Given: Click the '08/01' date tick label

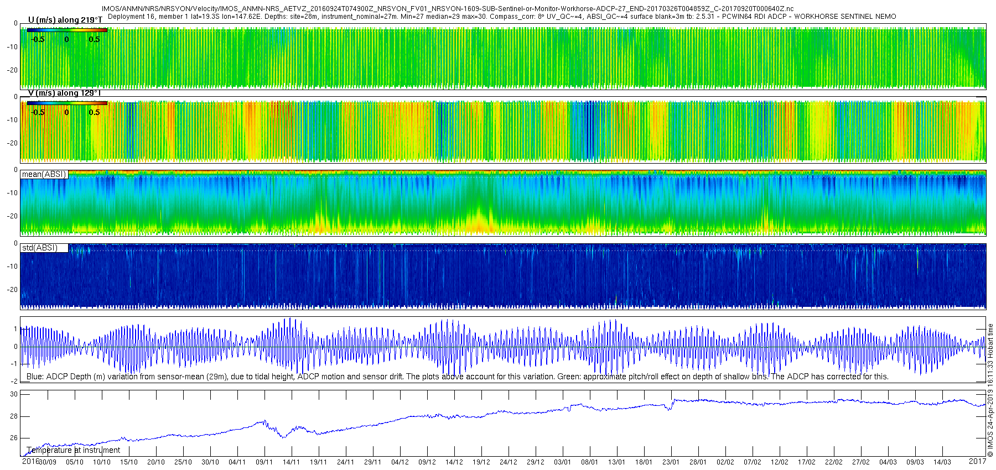Looking at the screenshot, I should pos(590,462).
